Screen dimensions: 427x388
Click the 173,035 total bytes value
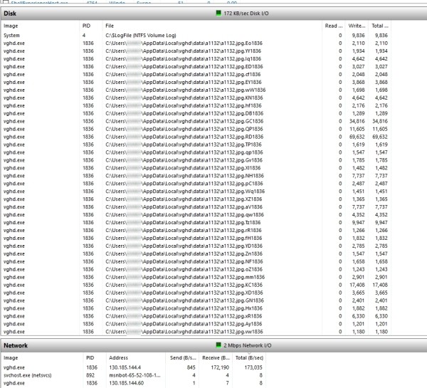coord(253,367)
